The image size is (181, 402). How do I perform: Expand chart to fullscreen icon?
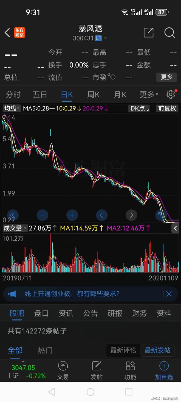tap(161, 215)
